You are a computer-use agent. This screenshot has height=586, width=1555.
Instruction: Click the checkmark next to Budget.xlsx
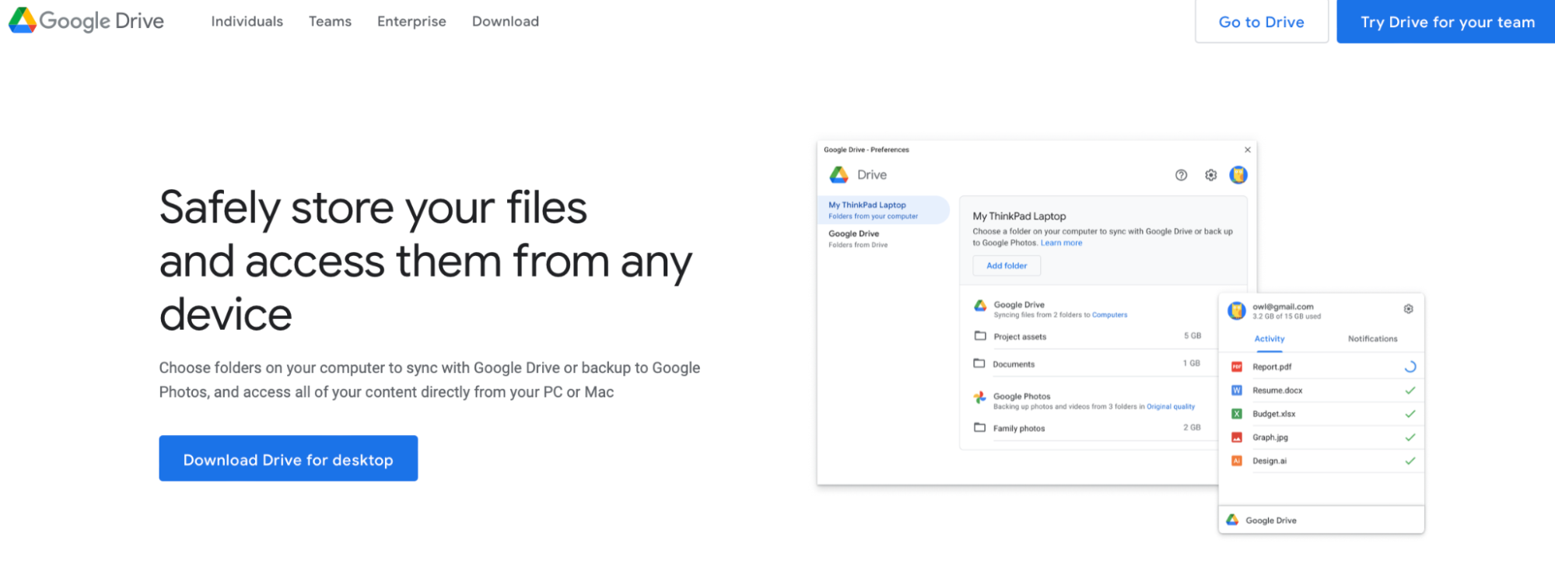click(x=1410, y=414)
